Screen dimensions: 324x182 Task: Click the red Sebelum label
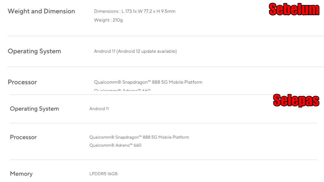[x=294, y=9]
